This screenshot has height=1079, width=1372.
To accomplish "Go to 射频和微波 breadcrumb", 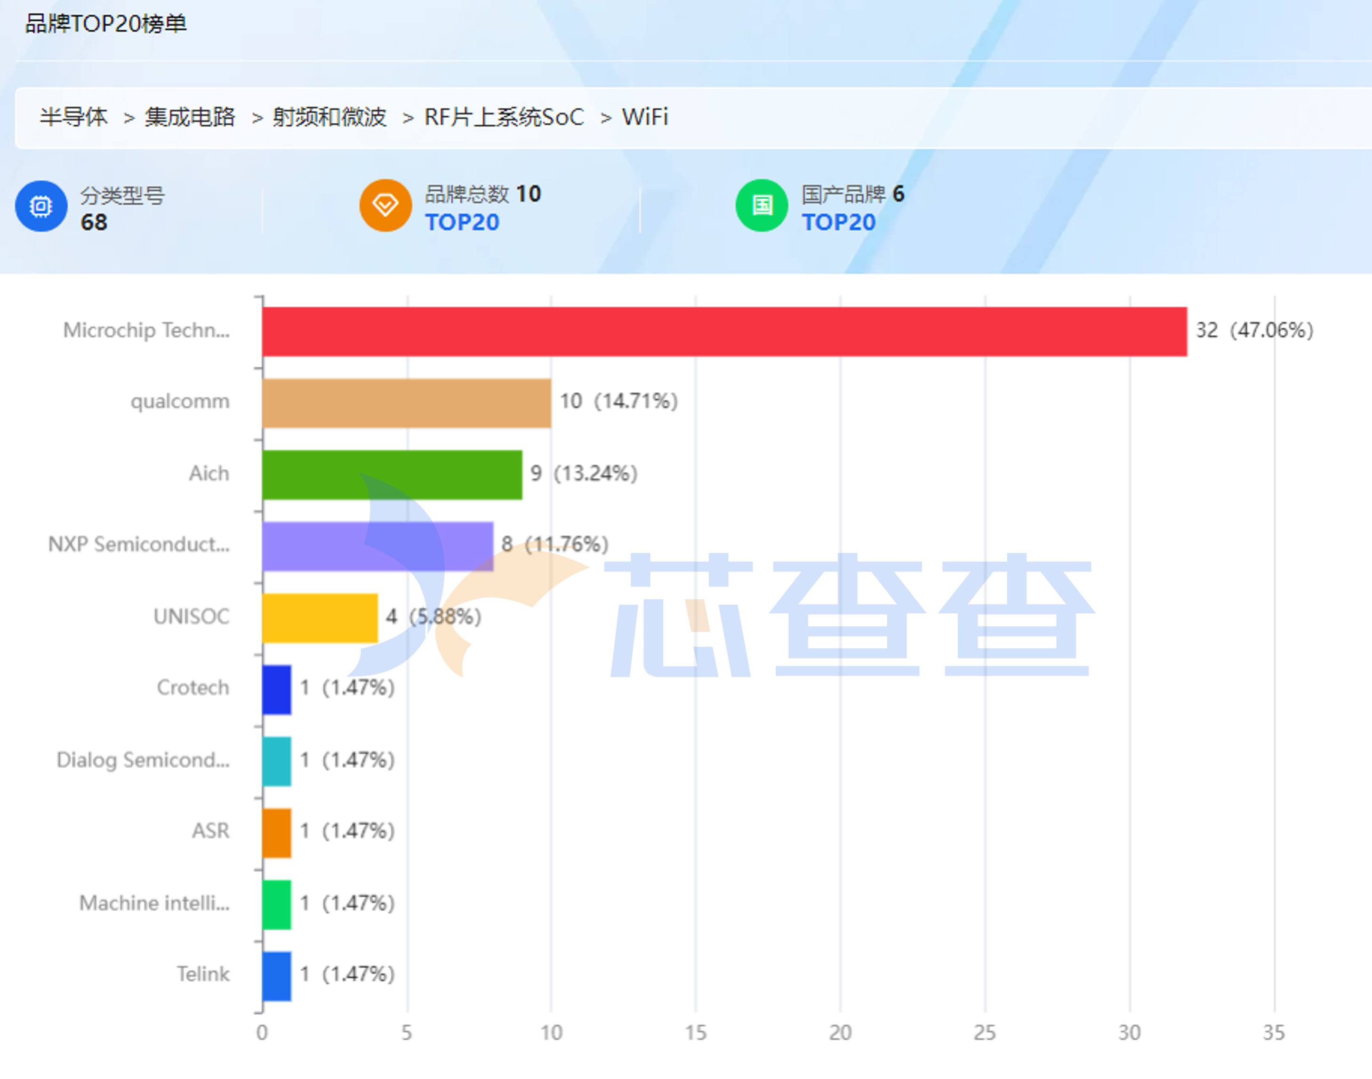I will click(329, 117).
